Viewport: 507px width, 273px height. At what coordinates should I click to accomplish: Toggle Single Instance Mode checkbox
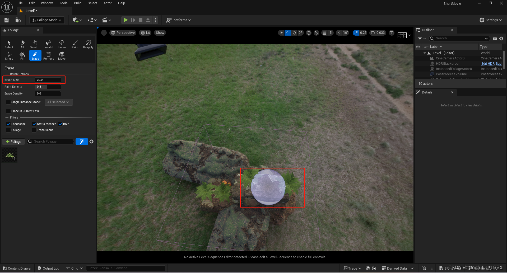(x=8, y=102)
